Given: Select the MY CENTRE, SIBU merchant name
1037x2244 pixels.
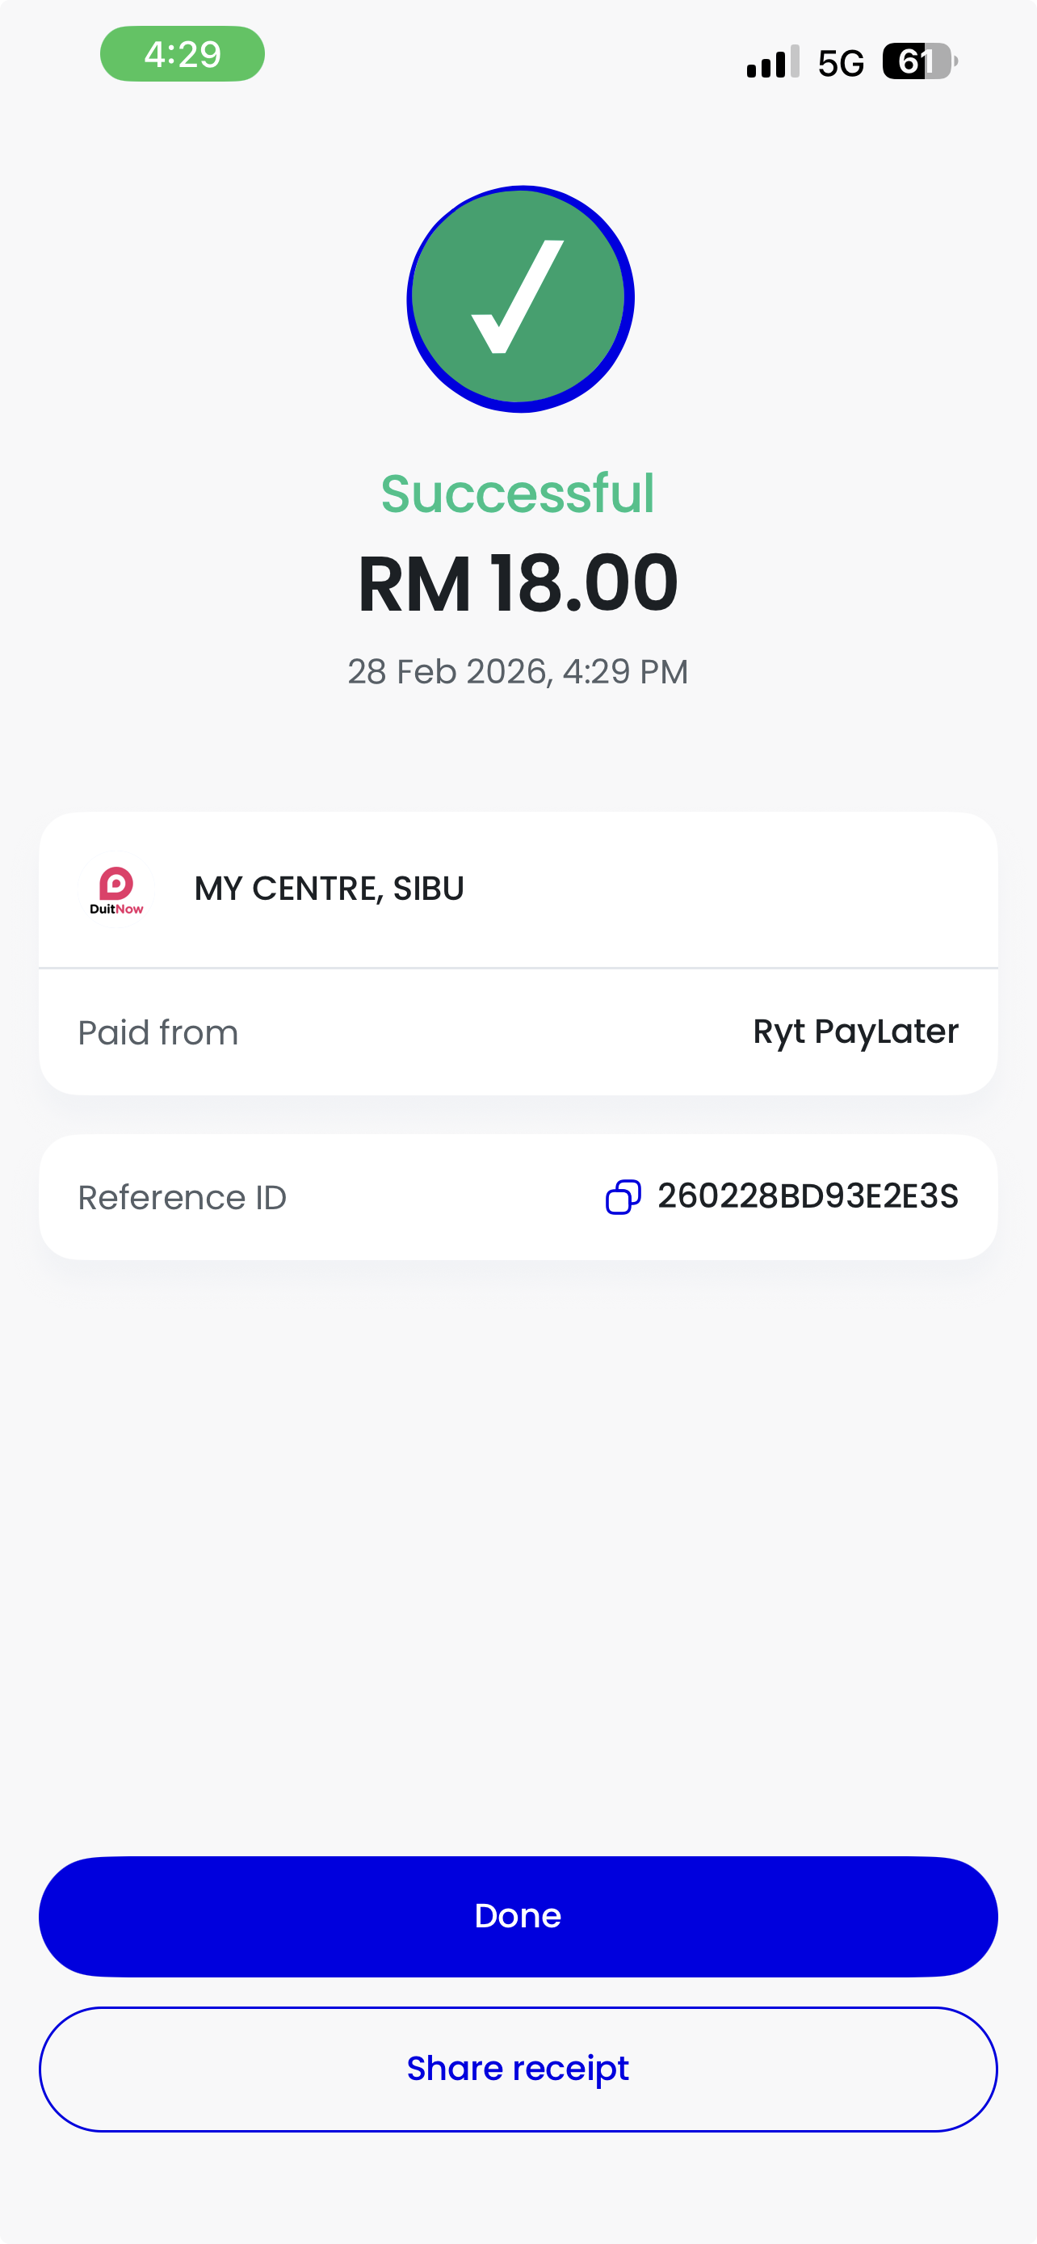Looking at the screenshot, I should coord(330,889).
